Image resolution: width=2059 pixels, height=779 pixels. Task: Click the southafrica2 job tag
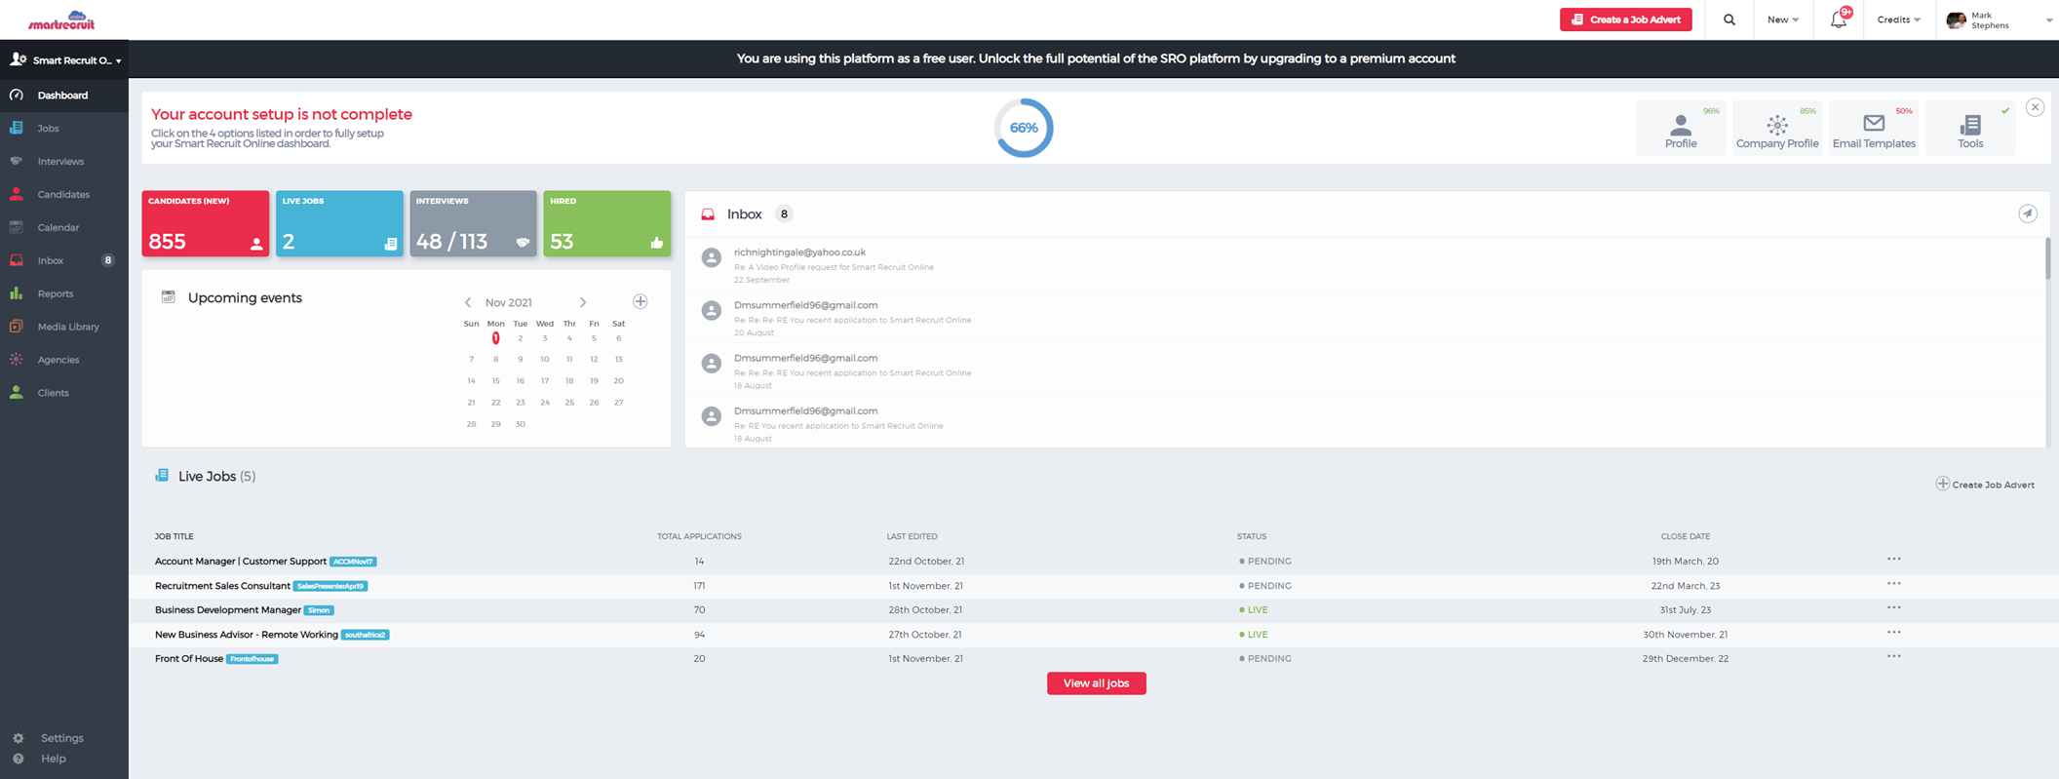[x=366, y=635]
